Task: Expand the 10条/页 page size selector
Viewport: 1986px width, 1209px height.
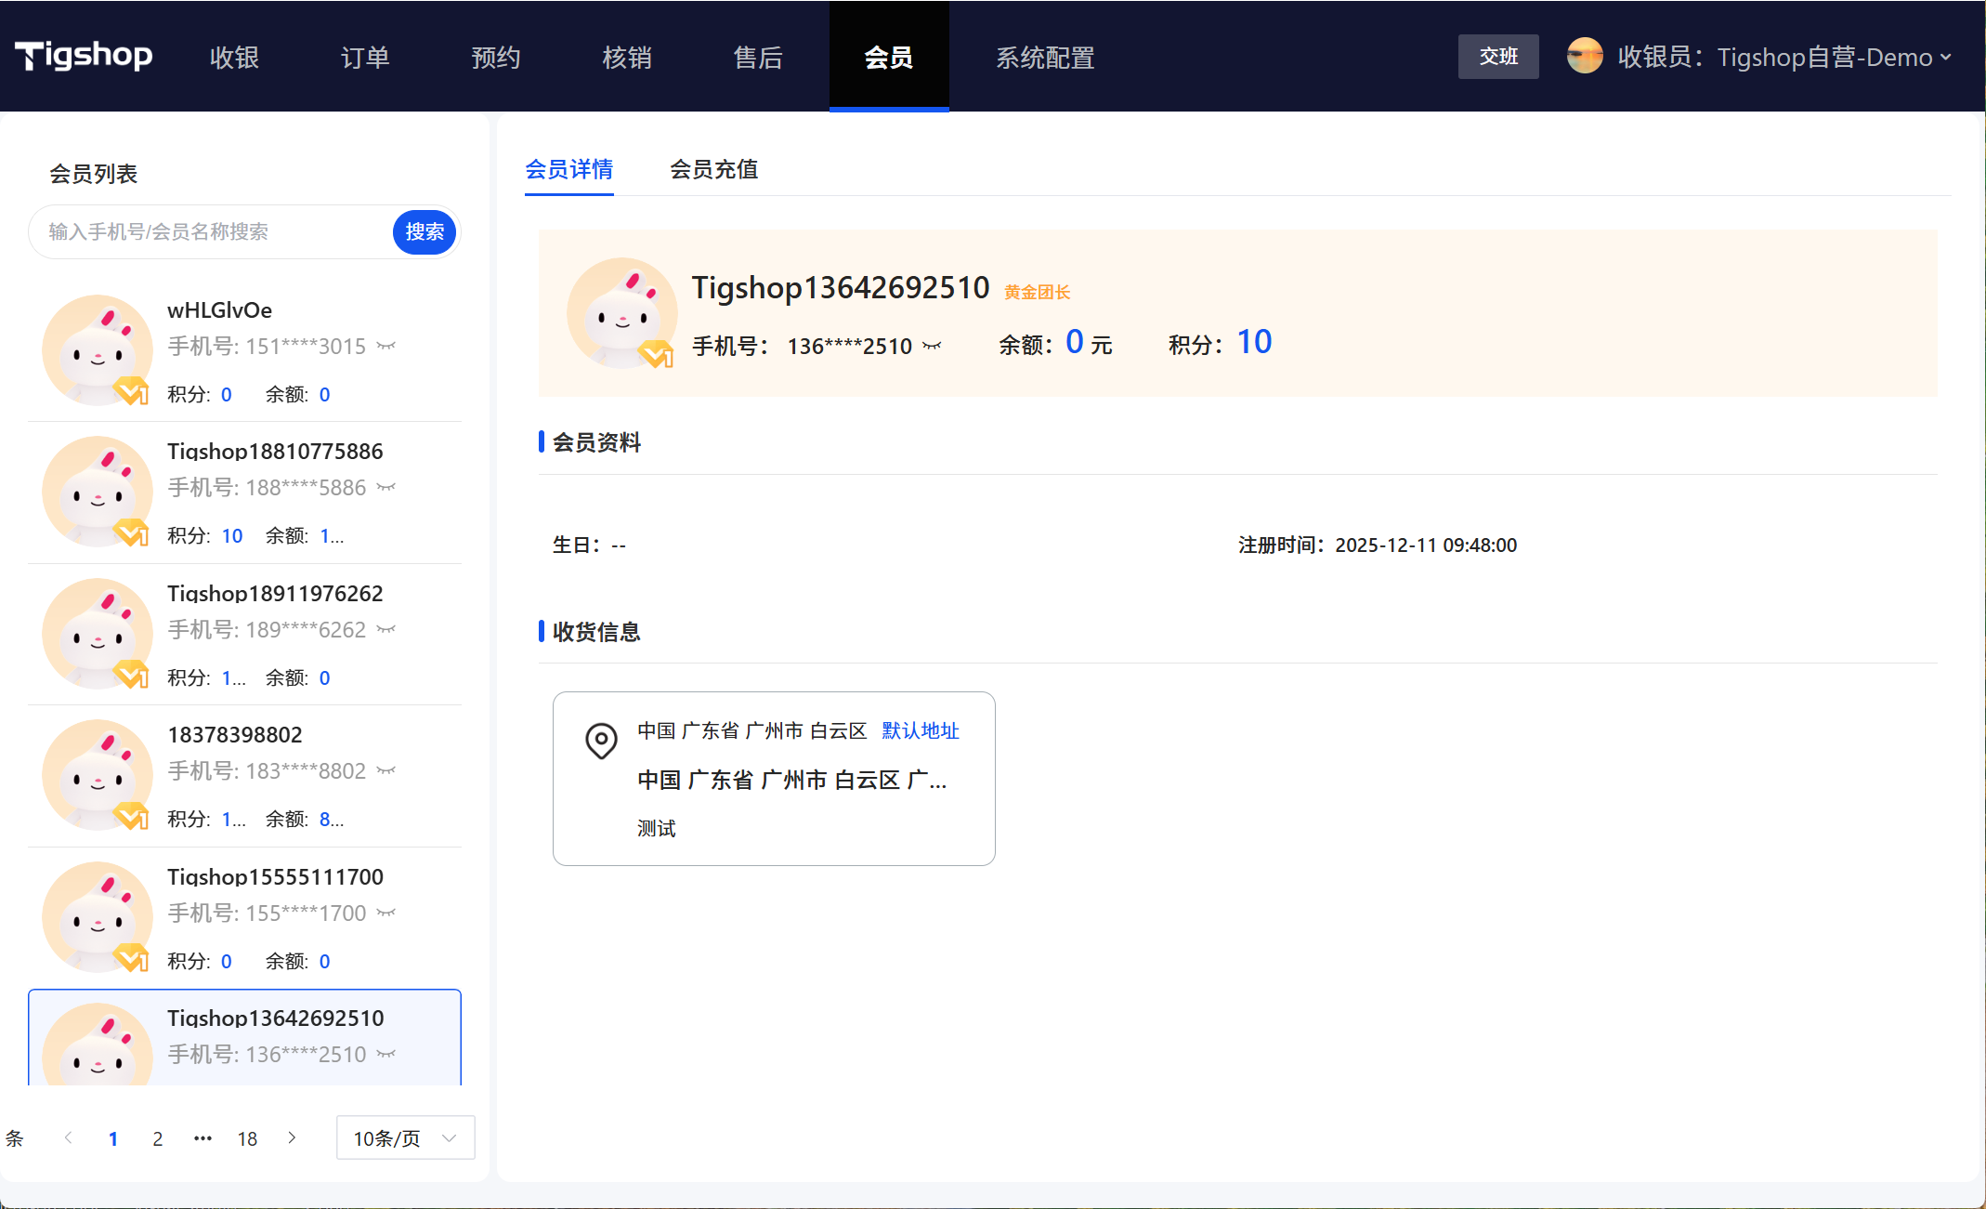Action: click(x=405, y=1137)
